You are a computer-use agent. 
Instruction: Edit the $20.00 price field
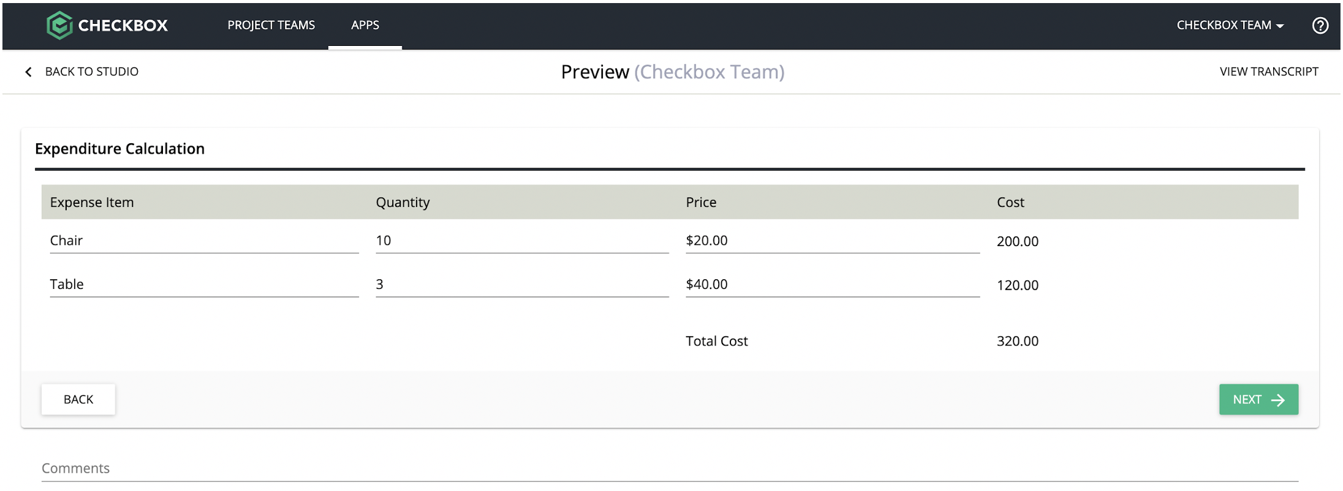pos(832,241)
